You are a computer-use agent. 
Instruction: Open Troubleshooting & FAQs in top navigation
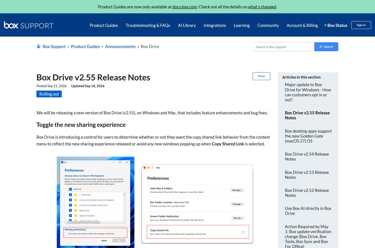[x=148, y=25]
